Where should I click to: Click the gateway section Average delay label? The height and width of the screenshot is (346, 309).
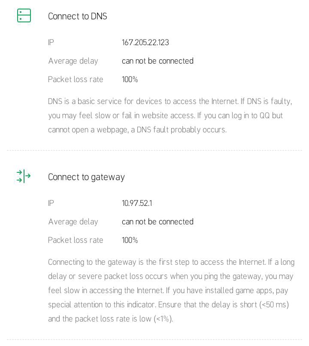(73, 222)
